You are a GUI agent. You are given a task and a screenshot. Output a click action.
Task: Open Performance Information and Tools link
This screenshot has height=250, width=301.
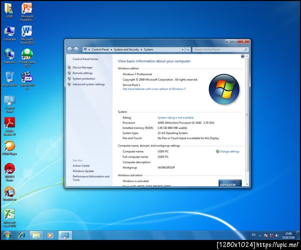(91, 178)
